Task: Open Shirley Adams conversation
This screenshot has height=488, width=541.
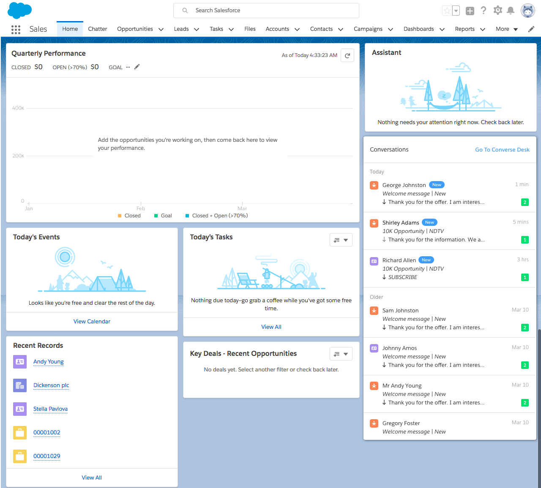Action: click(x=450, y=231)
